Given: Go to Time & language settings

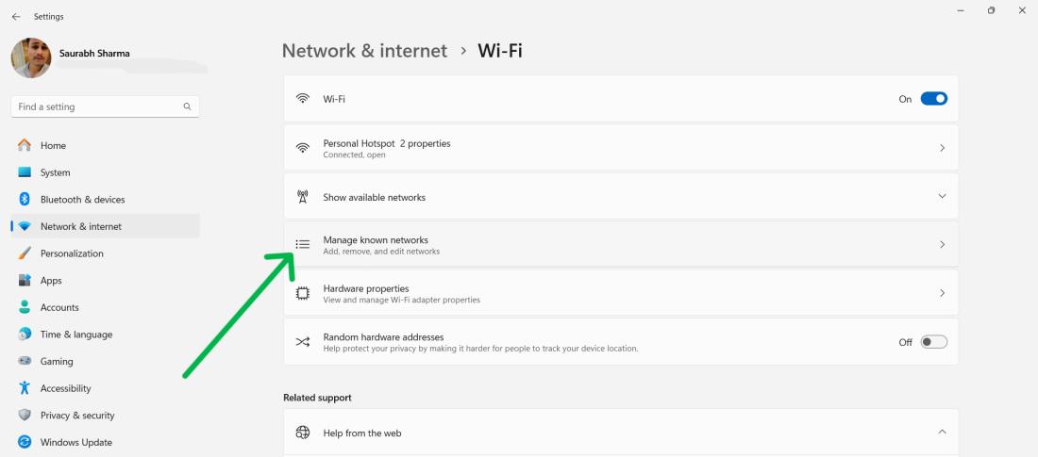Looking at the screenshot, I should 75,335.
